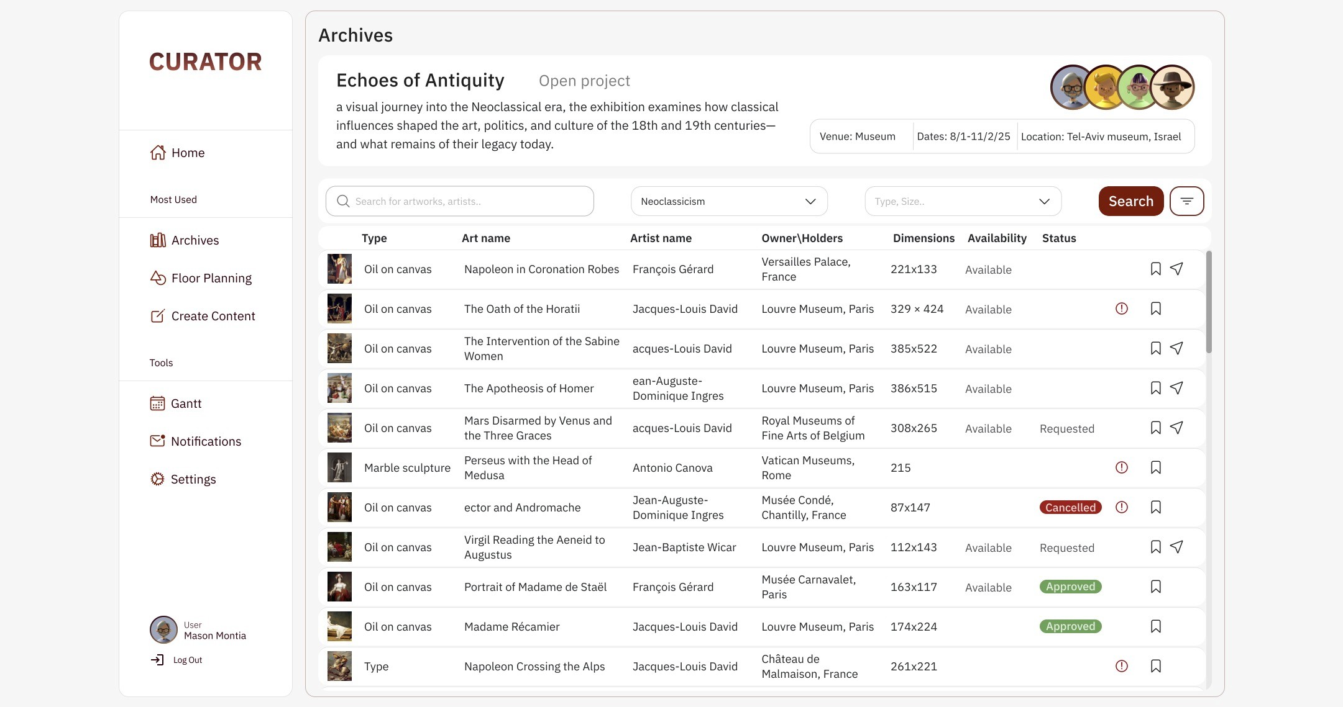Open Settings in sidebar
This screenshot has width=1343, height=707.
[183, 479]
